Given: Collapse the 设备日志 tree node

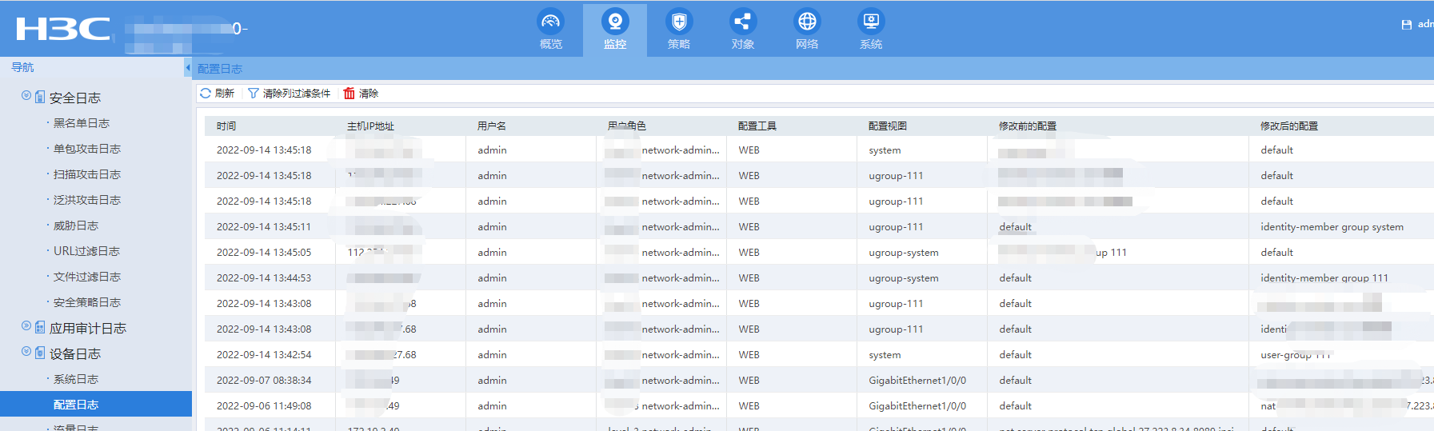Looking at the screenshot, I should 26,352.
